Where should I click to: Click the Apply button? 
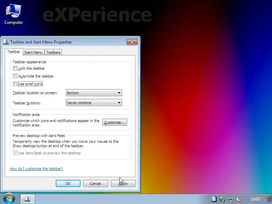[x=123, y=184]
